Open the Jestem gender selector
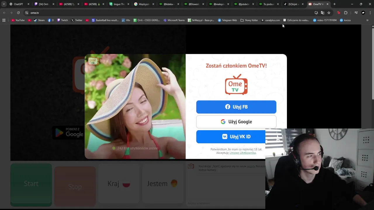The height and width of the screenshot is (210, 374). point(162,183)
